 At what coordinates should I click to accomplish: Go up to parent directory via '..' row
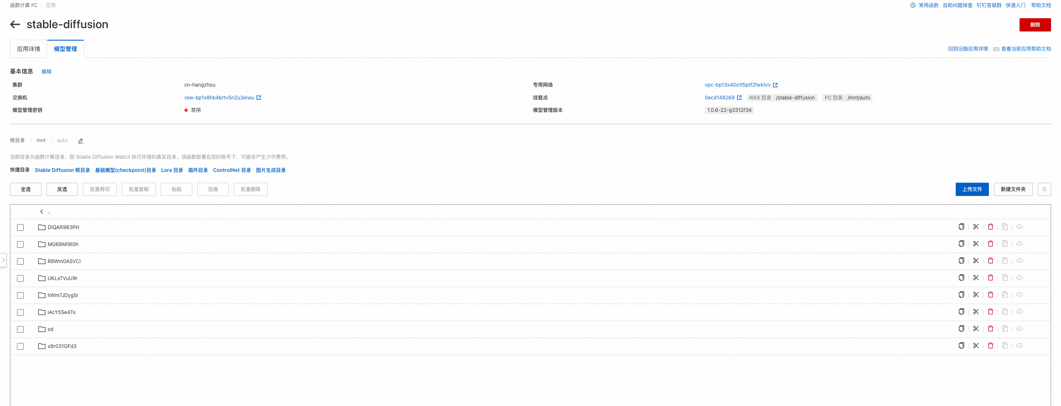[530, 212]
